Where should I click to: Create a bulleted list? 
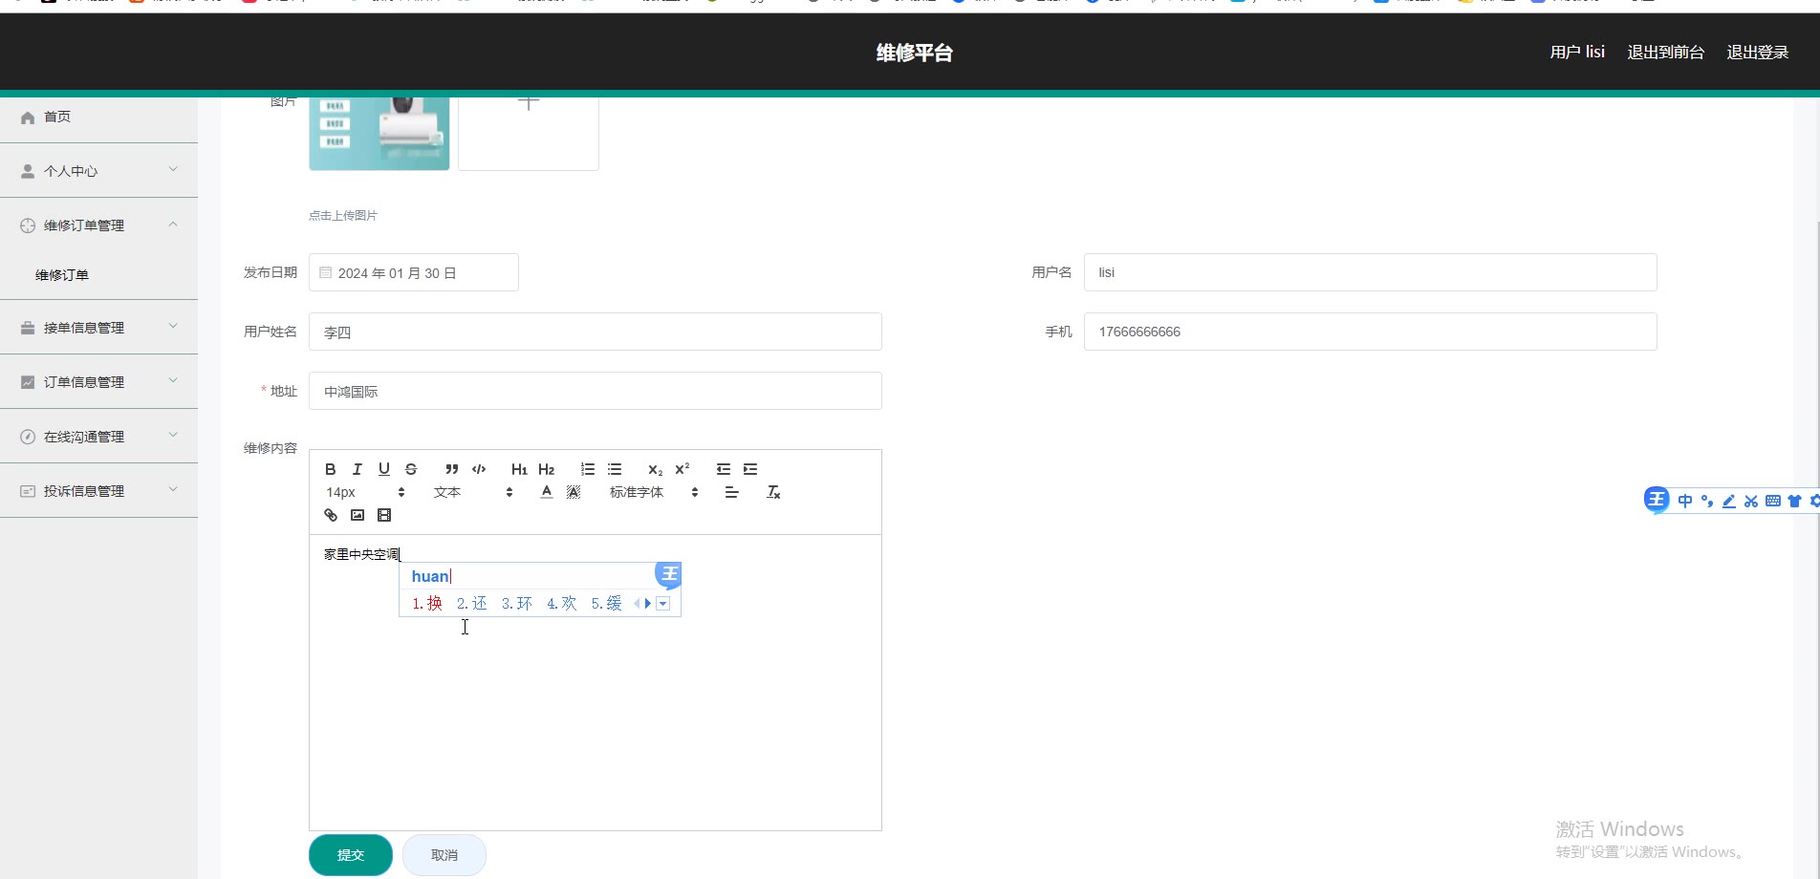[615, 469]
